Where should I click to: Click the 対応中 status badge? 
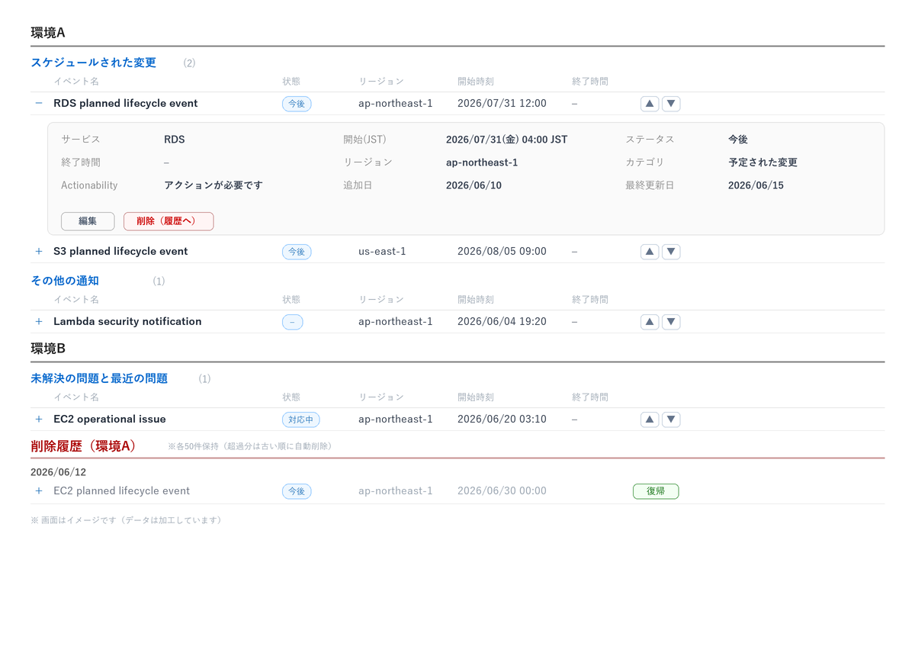tap(300, 420)
